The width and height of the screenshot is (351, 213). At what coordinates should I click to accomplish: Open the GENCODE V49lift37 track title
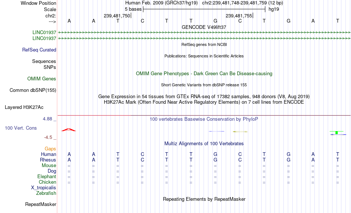coord(204,27)
